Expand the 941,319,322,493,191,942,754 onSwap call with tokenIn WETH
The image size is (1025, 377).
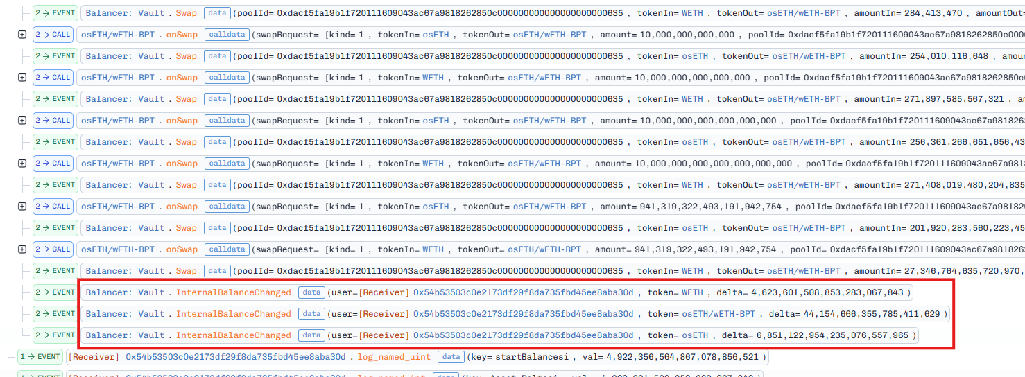(21, 249)
